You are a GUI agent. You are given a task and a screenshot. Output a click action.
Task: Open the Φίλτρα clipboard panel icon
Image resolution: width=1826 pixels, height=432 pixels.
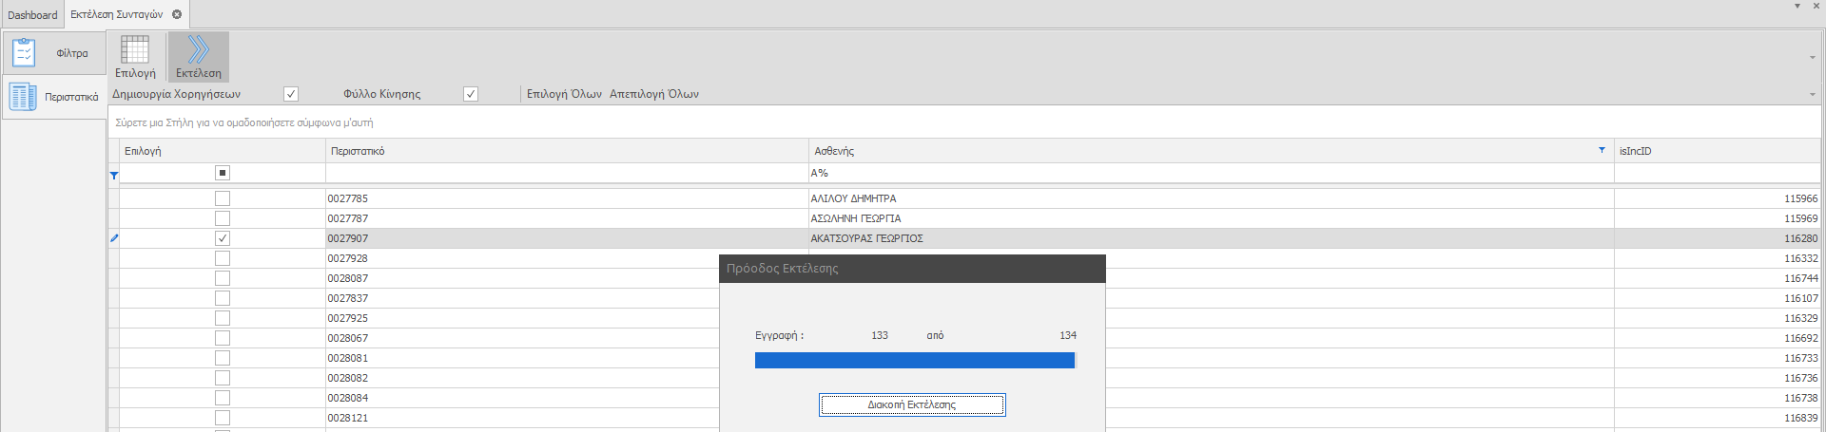click(25, 53)
